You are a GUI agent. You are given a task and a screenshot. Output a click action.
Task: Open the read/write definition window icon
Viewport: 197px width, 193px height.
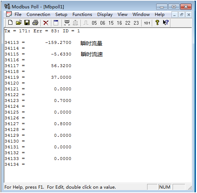(x=56, y=23)
